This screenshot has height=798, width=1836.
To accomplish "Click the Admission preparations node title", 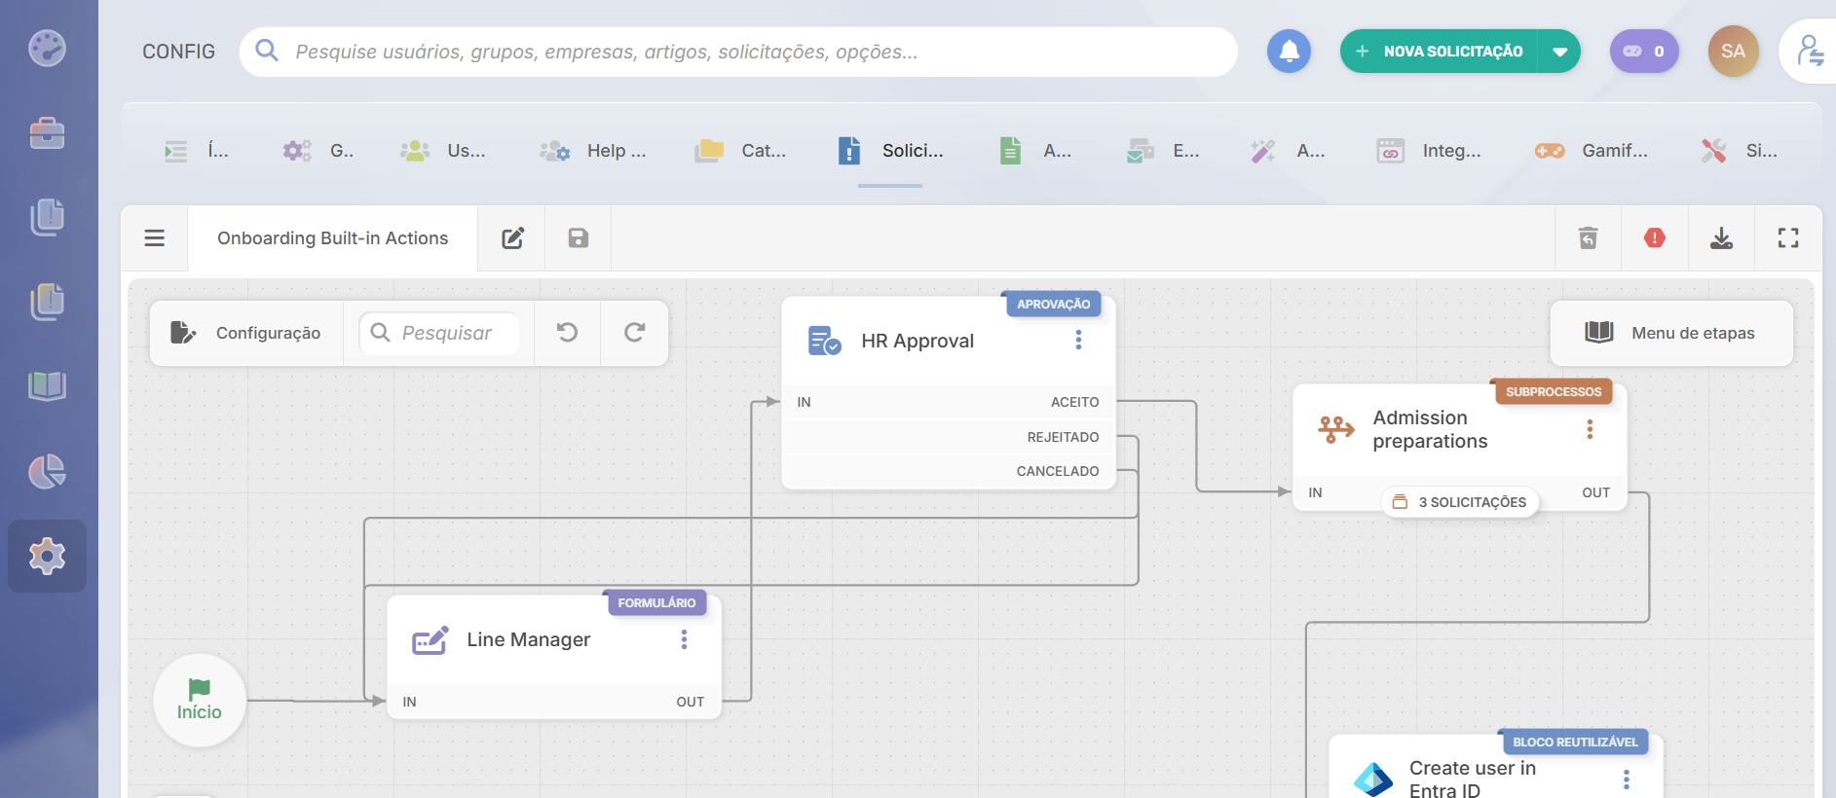I will click(1430, 429).
